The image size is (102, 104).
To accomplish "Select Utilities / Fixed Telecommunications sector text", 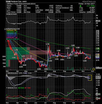I will [21, 4].
